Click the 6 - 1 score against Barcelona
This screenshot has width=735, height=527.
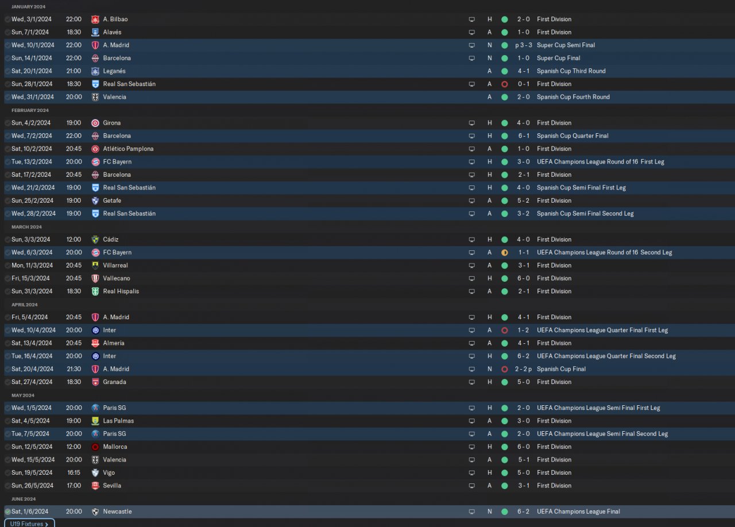[524, 136]
